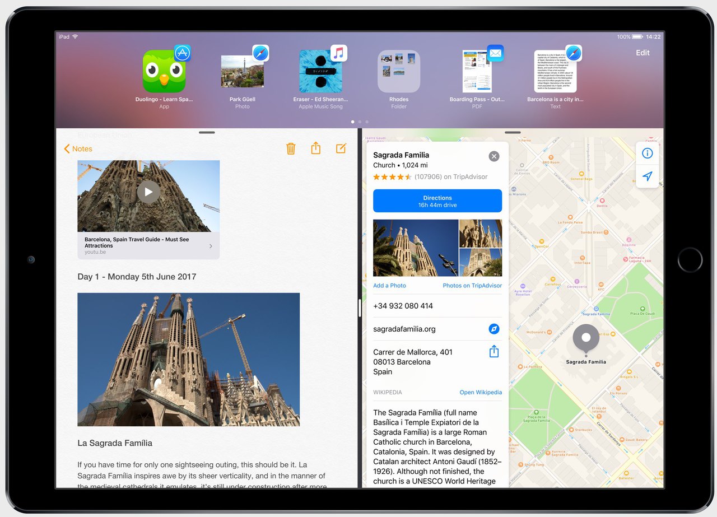Open the Duolingo app shelf item
The width and height of the screenshot is (717, 517).
[164, 72]
